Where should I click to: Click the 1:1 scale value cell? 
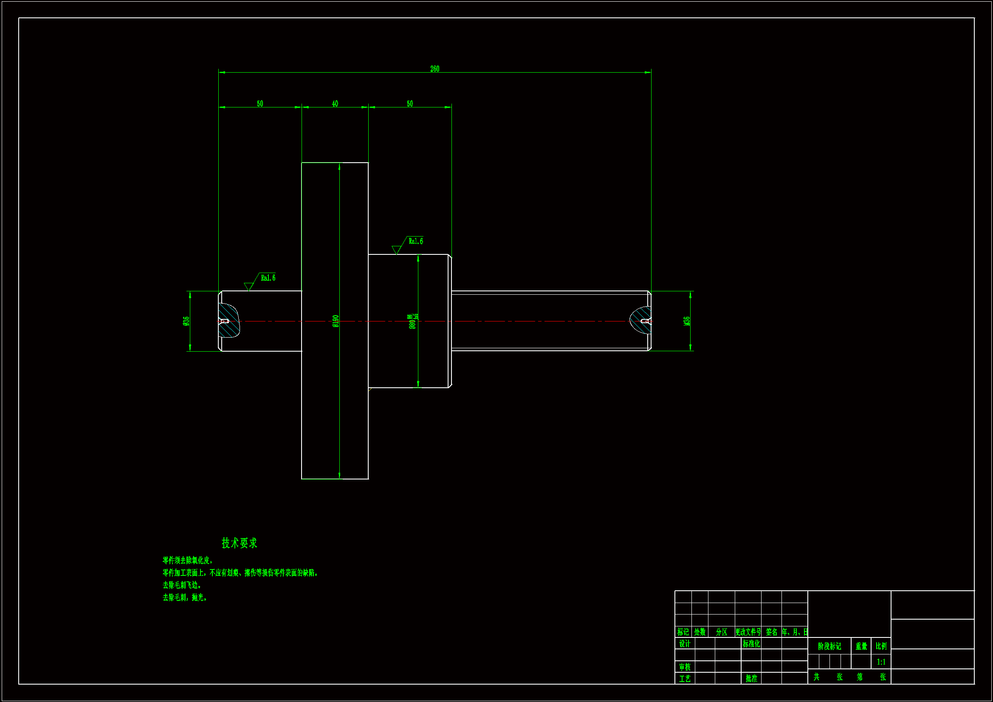click(881, 662)
